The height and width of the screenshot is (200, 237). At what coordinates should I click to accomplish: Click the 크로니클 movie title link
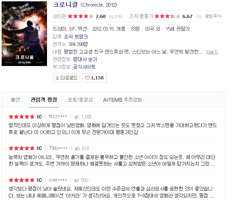click(65, 5)
